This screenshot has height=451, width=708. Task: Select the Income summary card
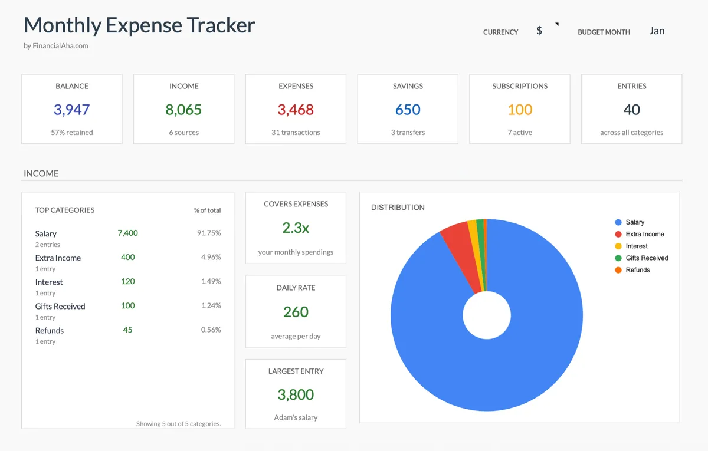183,109
